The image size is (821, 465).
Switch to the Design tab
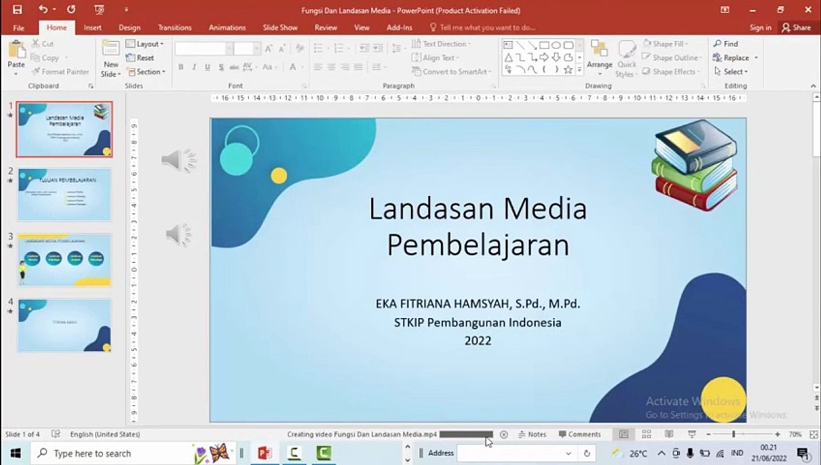pyautogui.click(x=129, y=28)
